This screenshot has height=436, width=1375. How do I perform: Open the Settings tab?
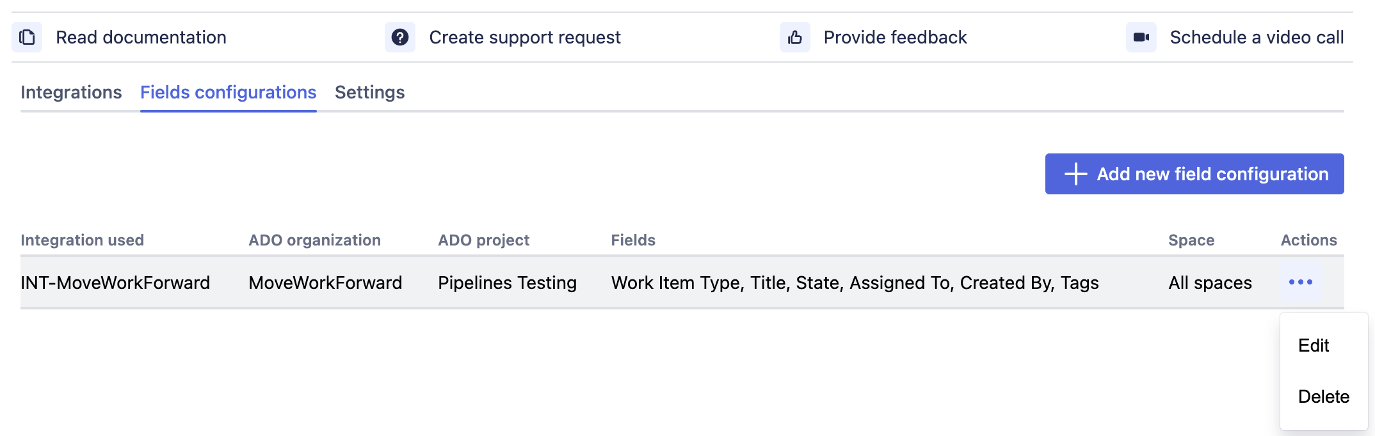click(369, 93)
